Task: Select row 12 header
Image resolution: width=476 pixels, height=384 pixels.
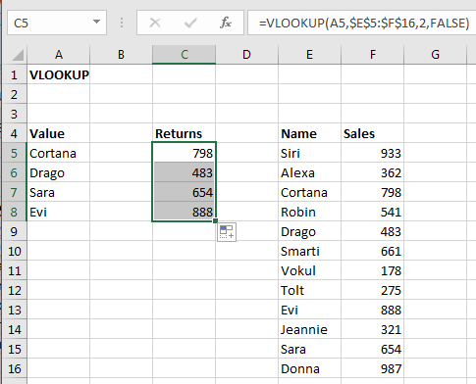Action: [x=14, y=290]
